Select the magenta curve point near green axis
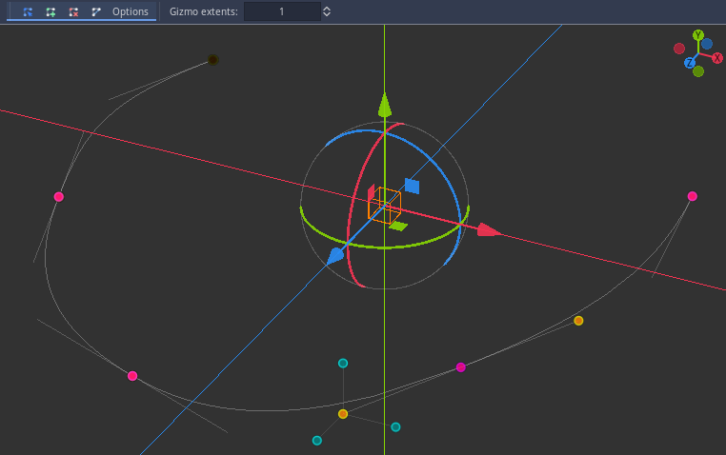The image size is (726, 455). tap(461, 367)
